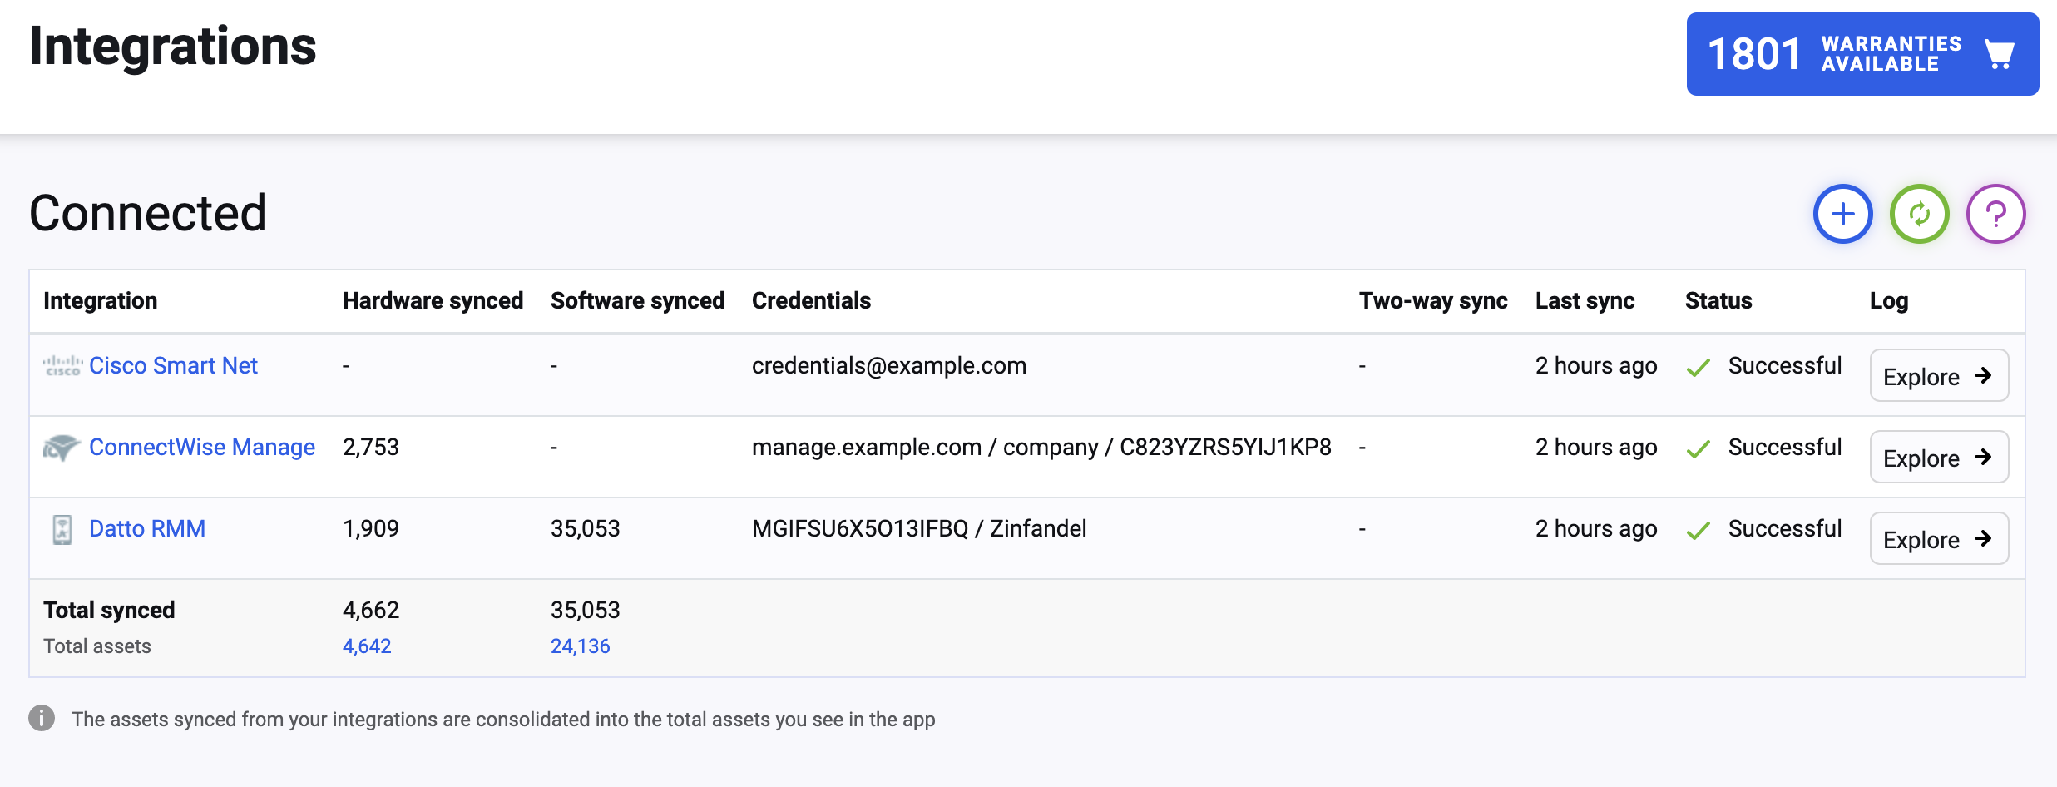The image size is (2057, 787).
Task: Click hardware synced value 2,753
Action: pyautogui.click(x=371, y=447)
